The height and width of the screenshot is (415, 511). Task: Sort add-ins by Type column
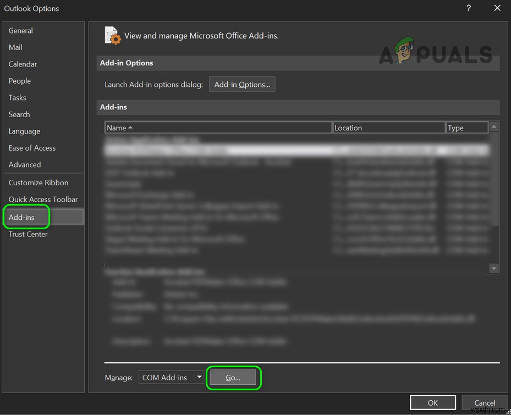pos(466,128)
